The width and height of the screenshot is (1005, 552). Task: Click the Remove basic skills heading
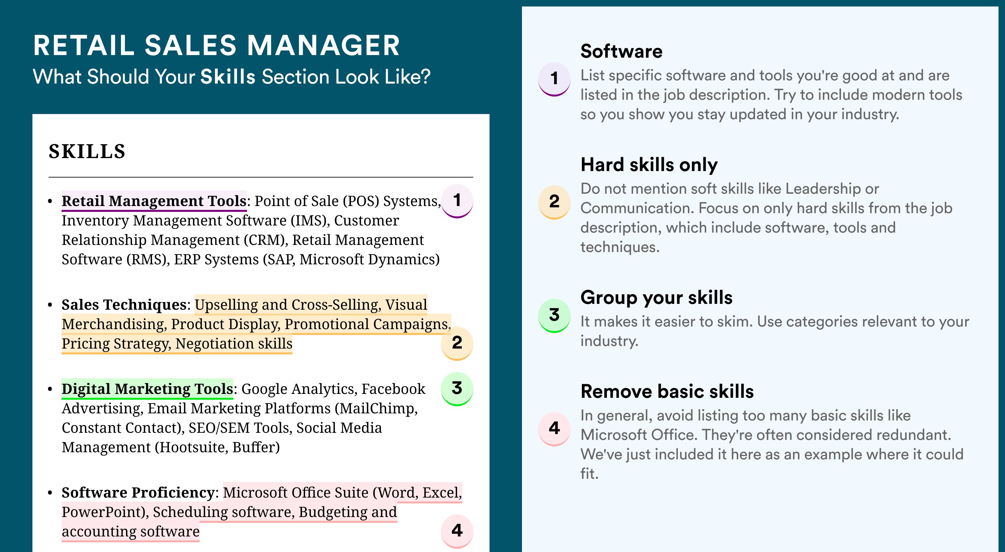pyautogui.click(x=667, y=391)
